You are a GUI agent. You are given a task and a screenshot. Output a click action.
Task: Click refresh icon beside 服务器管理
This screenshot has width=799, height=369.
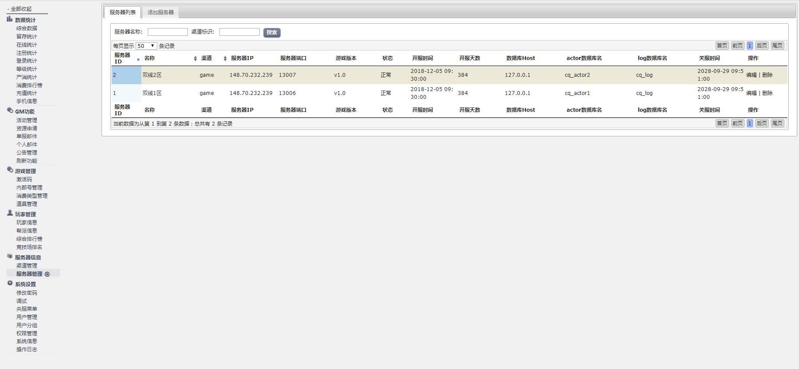48,274
